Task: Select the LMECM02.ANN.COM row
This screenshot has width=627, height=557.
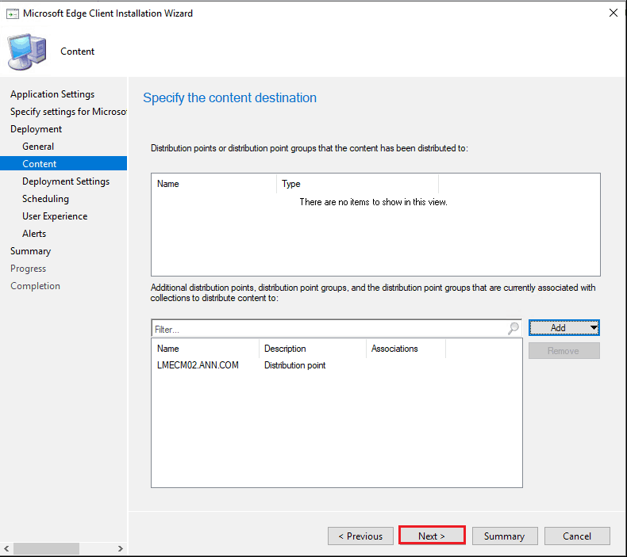Action: [337, 365]
